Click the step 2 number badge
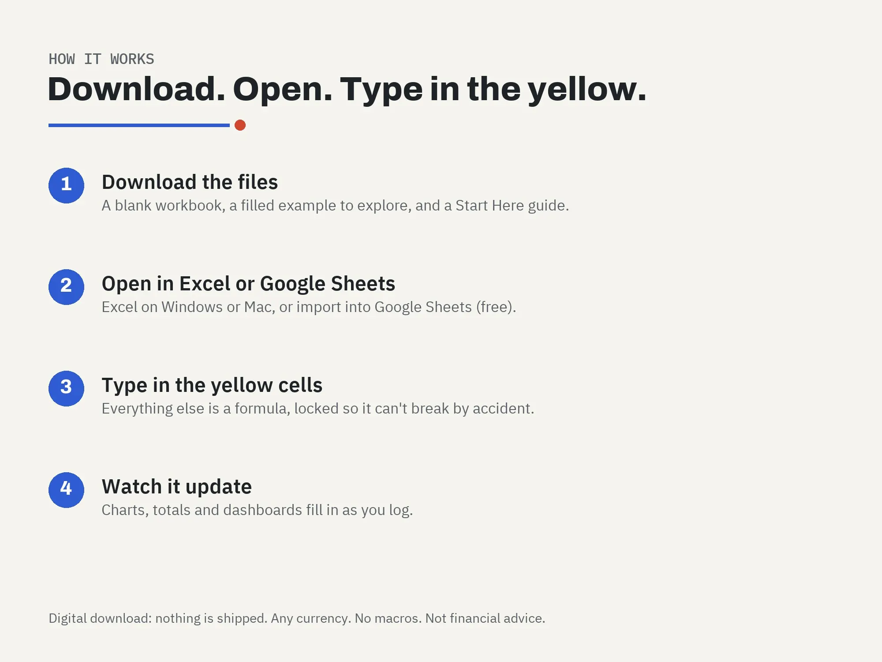882x662 pixels. (66, 287)
